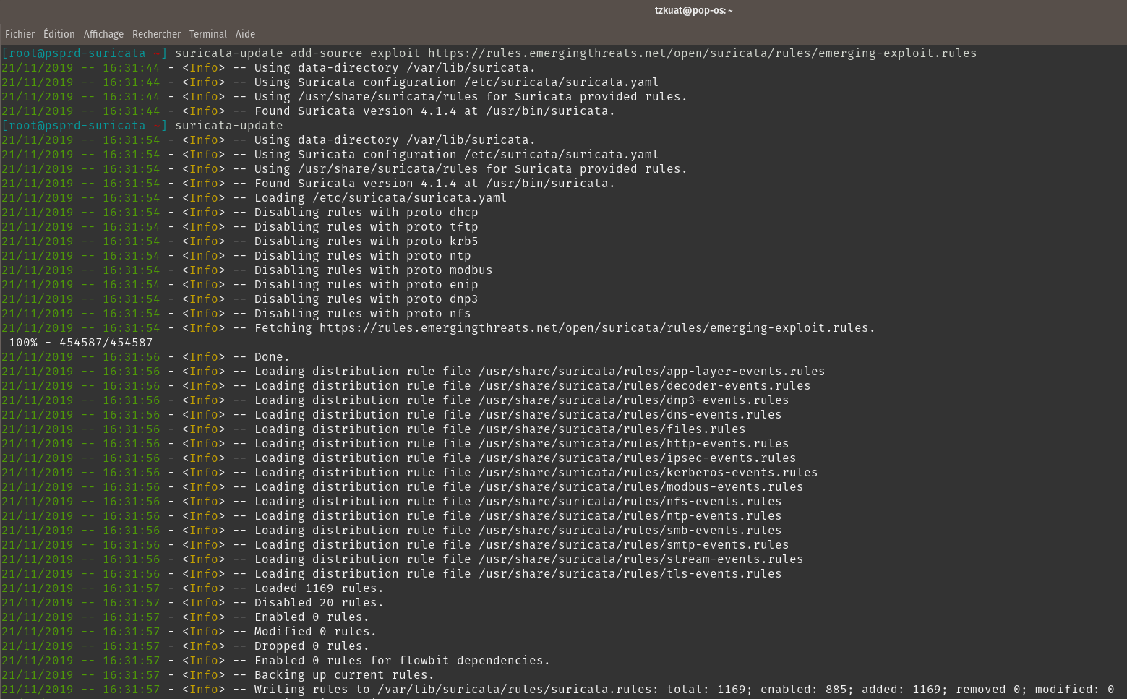Click the Done. log entry
Viewport: 1127px width, 699px height.
pos(272,356)
